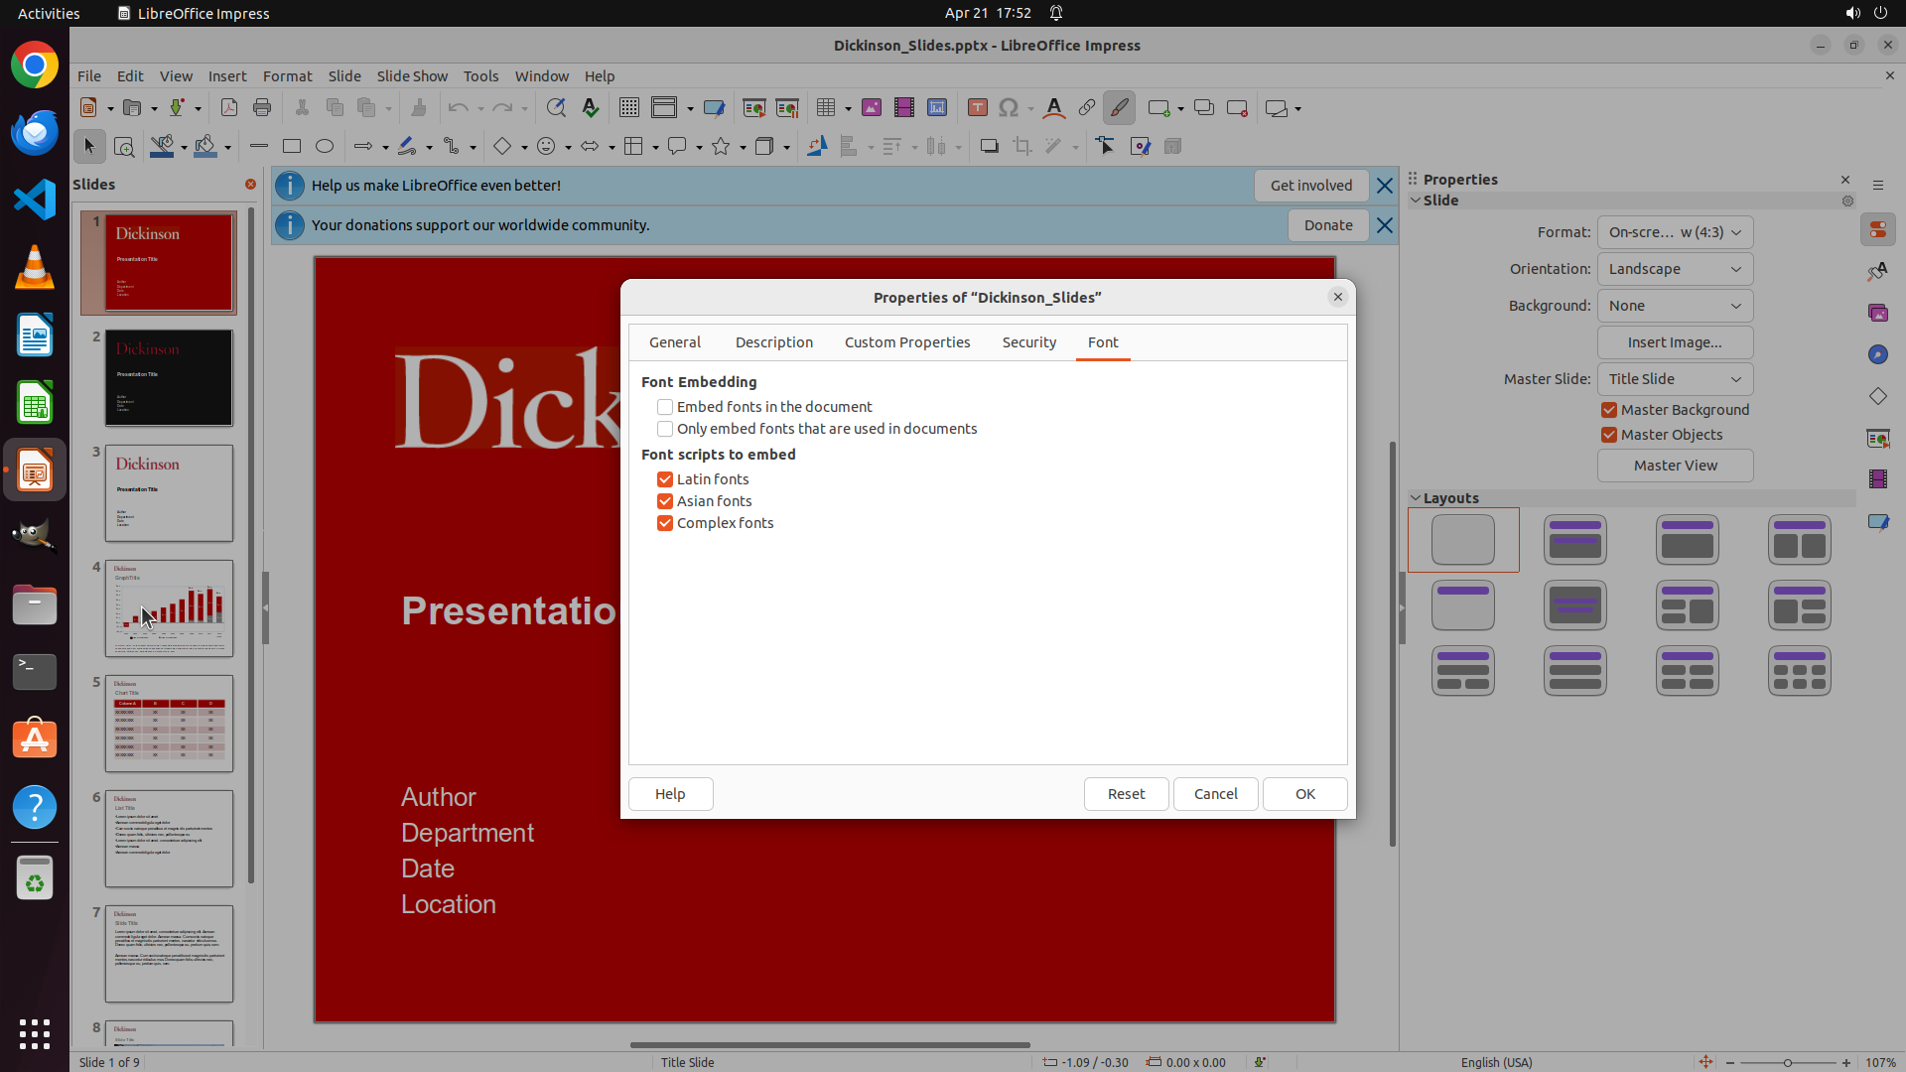Image resolution: width=1906 pixels, height=1072 pixels.
Task: Click the Print icon in toolbar
Action: (262, 108)
